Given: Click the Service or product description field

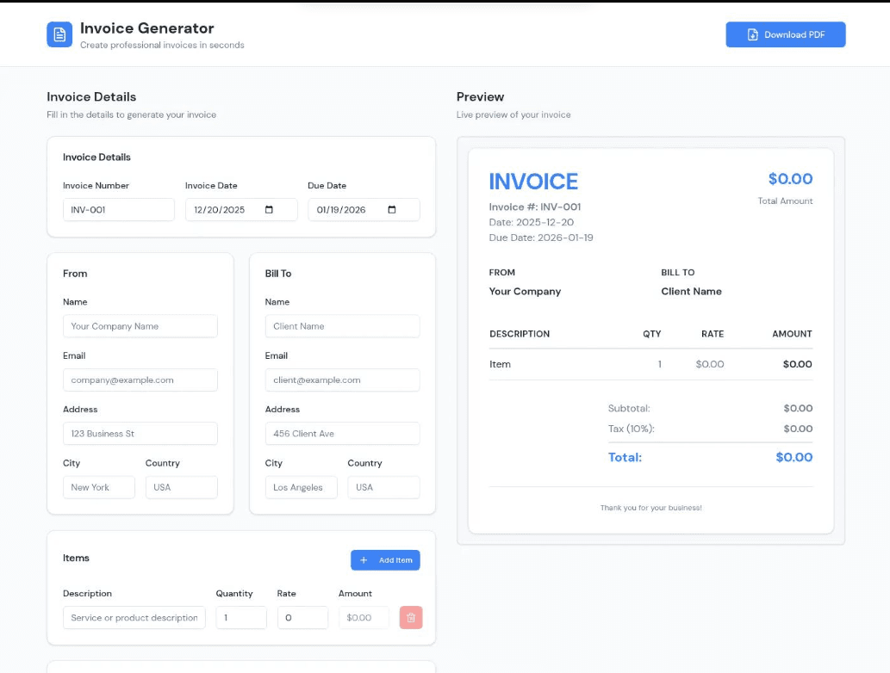Looking at the screenshot, I should click(x=134, y=617).
